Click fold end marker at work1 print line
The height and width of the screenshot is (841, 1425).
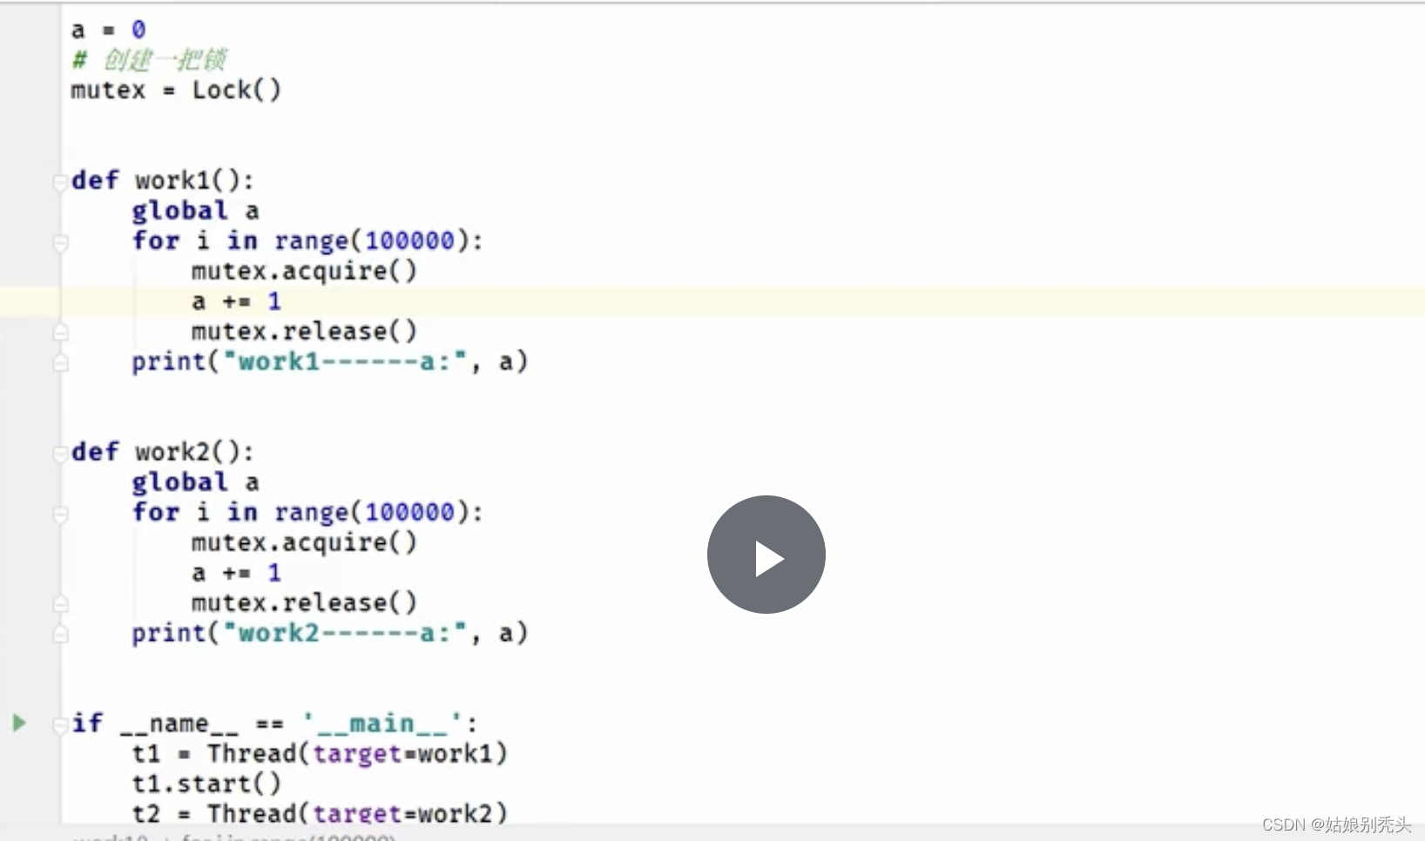click(x=60, y=362)
